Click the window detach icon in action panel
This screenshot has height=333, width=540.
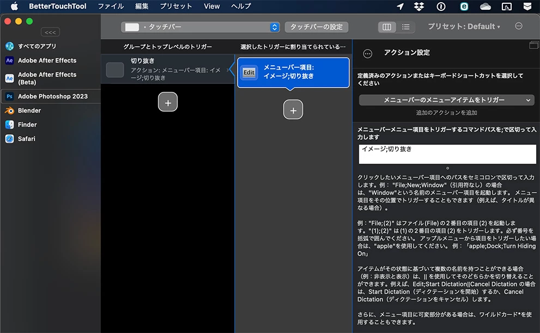(533, 45)
